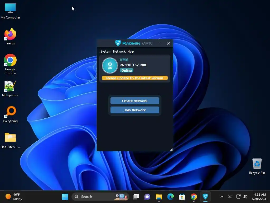Open File Explorer from the taskbar

coord(159,197)
